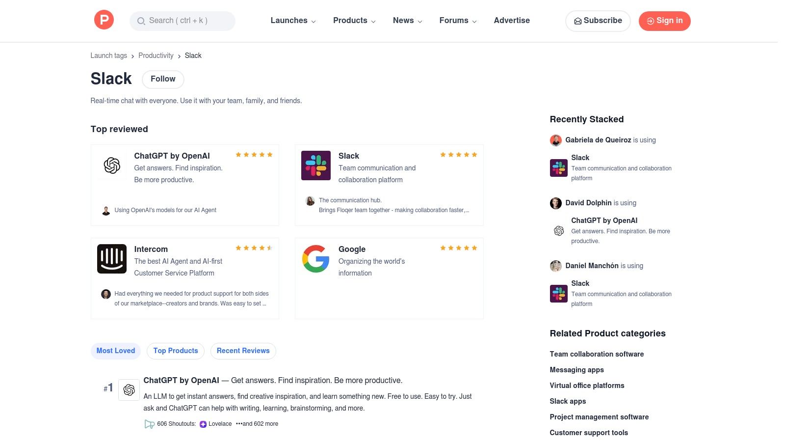Click the Lovelace shoutout icon
Screen dimensions: 785x442
pos(203,424)
